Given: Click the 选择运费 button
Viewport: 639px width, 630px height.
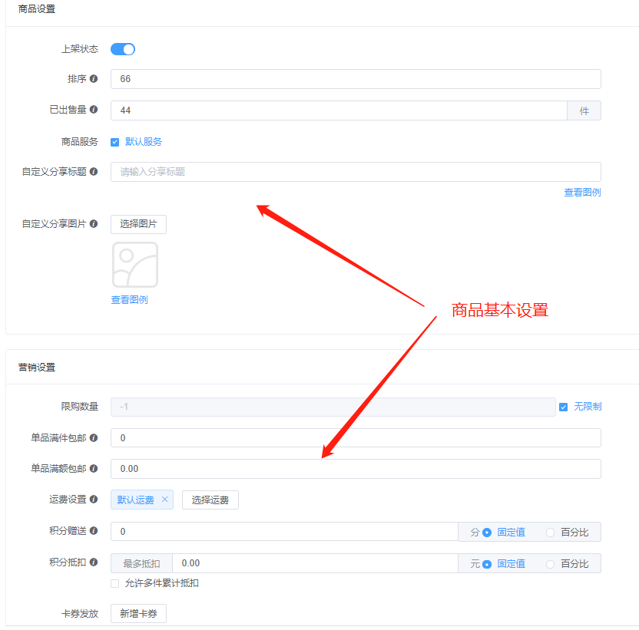Looking at the screenshot, I should click(x=210, y=500).
